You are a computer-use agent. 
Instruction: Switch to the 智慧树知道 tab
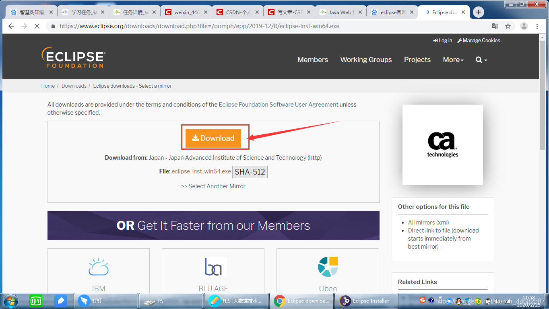32,12
